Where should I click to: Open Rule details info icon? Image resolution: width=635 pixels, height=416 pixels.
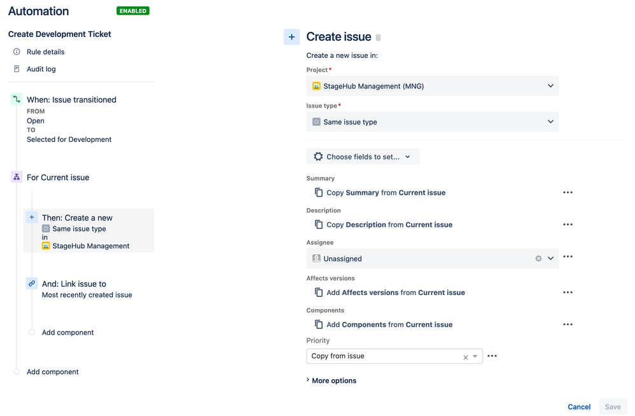pos(17,52)
